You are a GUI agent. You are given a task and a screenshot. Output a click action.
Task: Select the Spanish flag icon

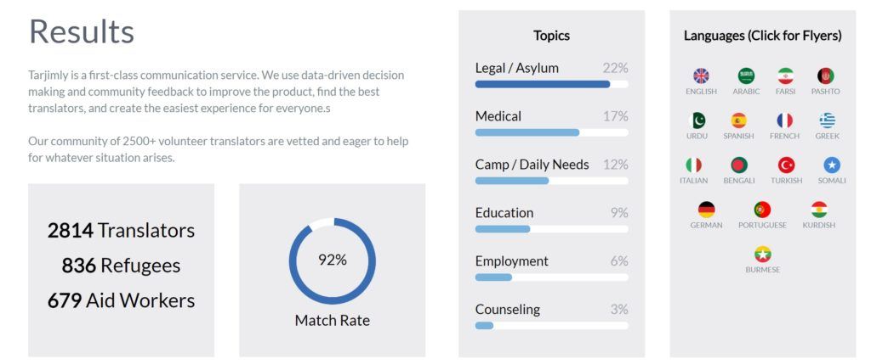pos(738,120)
